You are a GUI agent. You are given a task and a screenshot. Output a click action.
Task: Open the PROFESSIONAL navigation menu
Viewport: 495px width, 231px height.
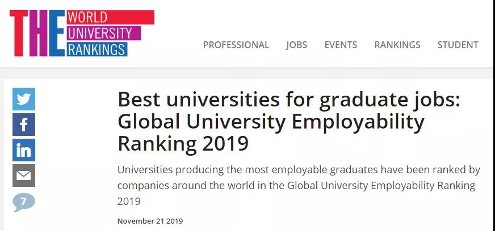(x=236, y=45)
